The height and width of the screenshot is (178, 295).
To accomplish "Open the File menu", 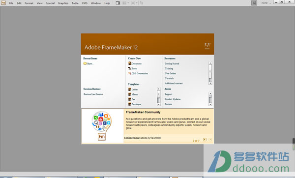I will click(11, 3).
